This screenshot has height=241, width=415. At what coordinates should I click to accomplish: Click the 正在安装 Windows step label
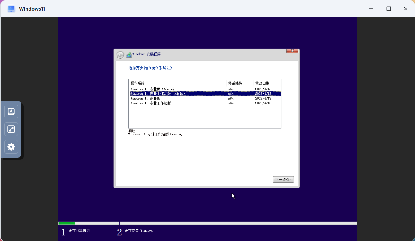click(139, 231)
